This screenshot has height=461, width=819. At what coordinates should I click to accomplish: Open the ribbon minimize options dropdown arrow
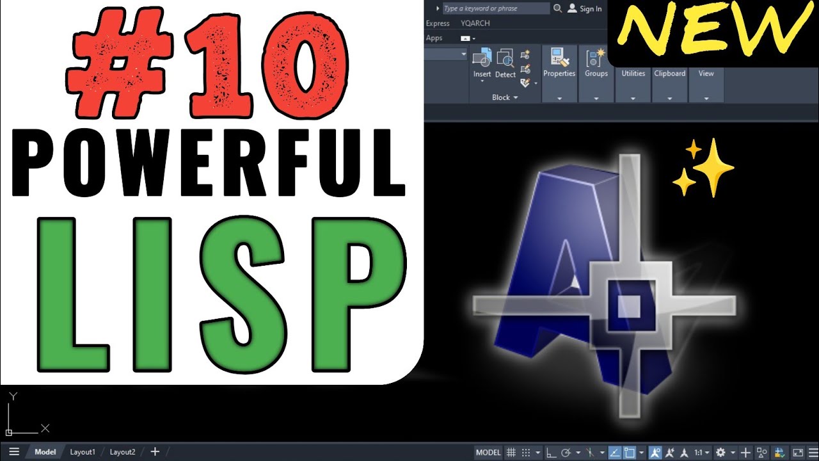click(x=473, y=38)
